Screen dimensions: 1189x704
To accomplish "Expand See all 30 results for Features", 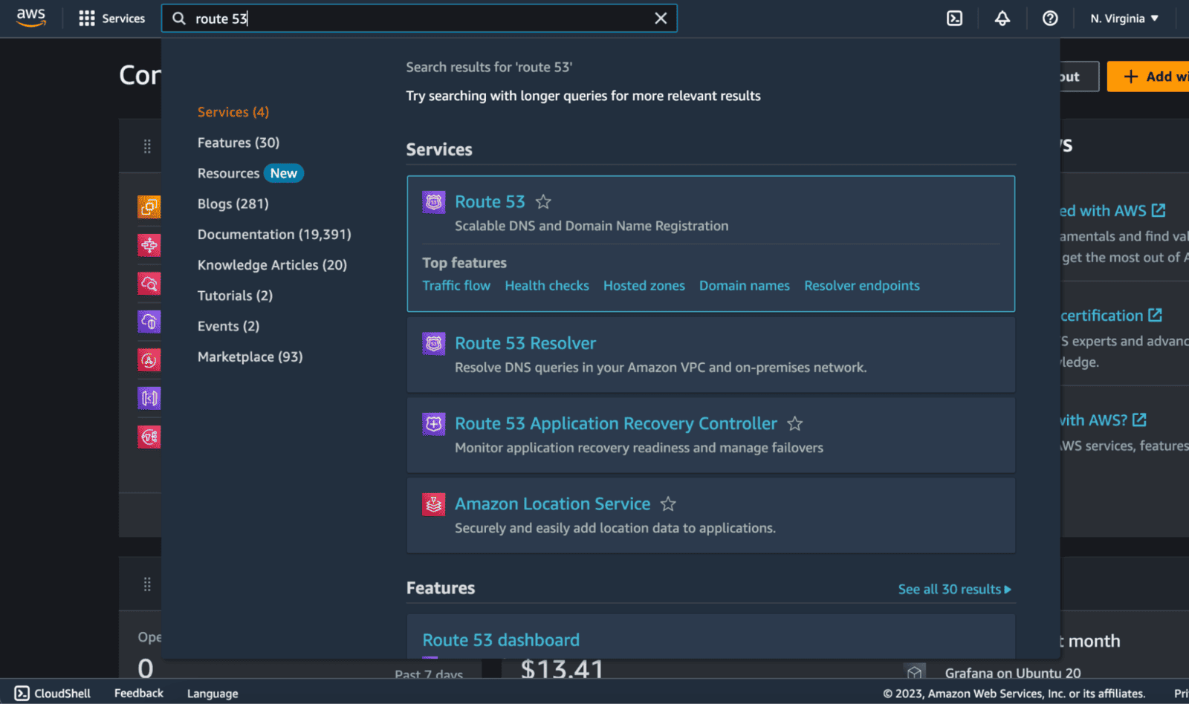I will [954, 589].
